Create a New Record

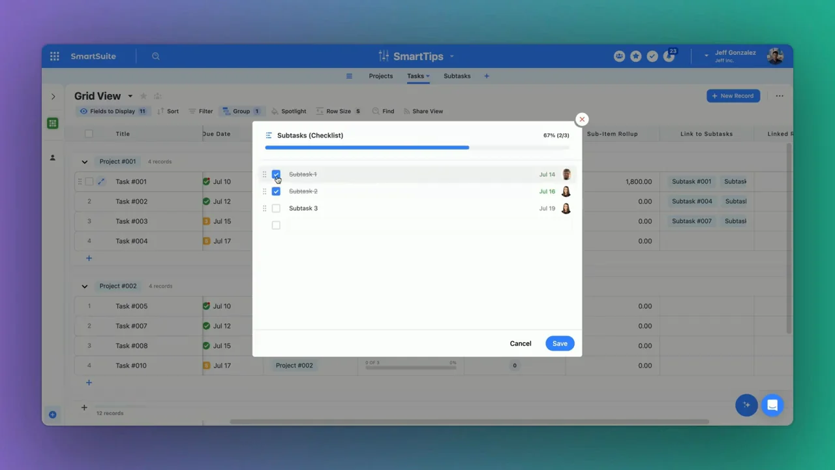[x=733, y=96]
